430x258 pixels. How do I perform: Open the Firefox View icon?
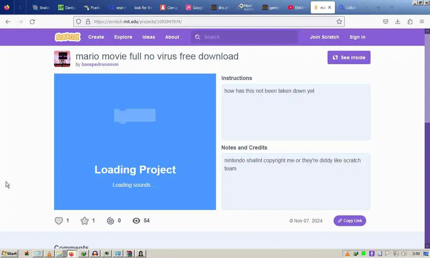tap(7, 7)
